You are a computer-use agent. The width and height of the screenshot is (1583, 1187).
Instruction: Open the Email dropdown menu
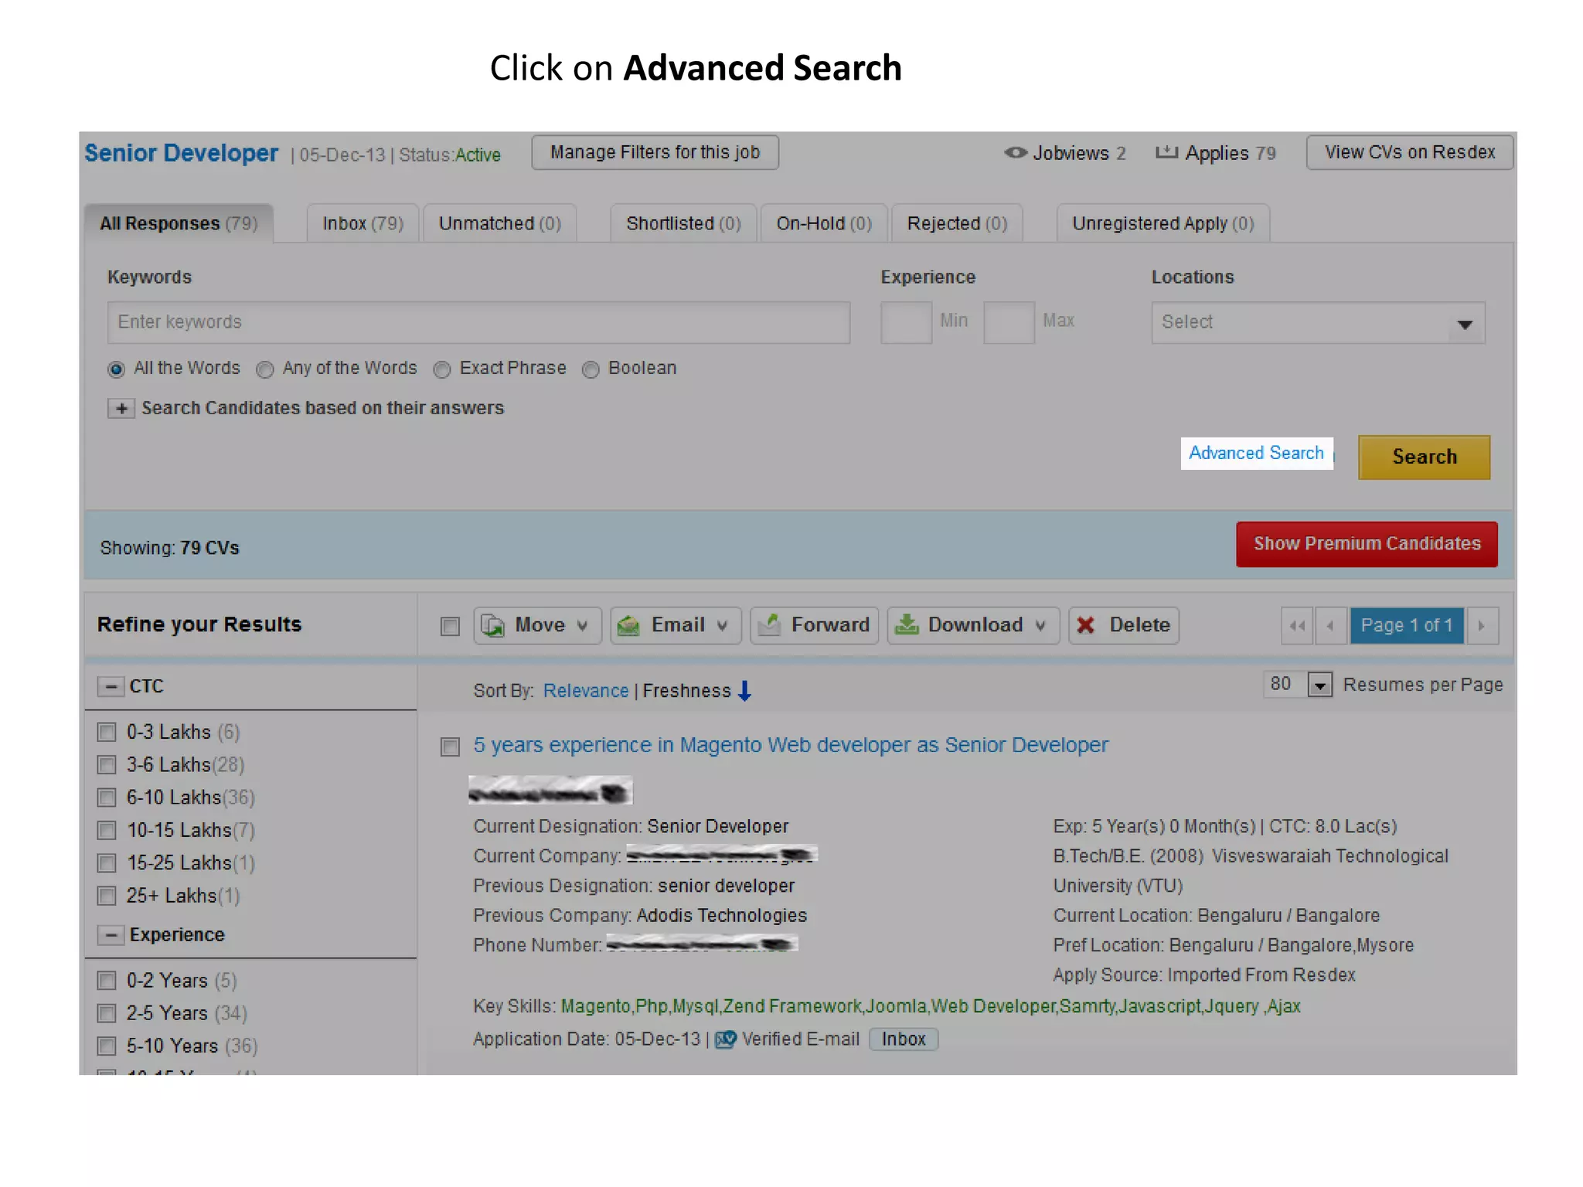tap(722, 625)
